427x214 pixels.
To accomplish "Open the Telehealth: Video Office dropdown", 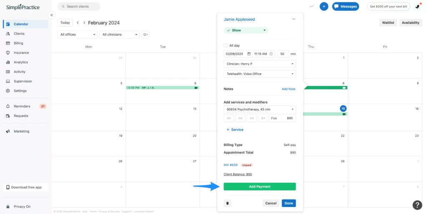I will 259,74.
